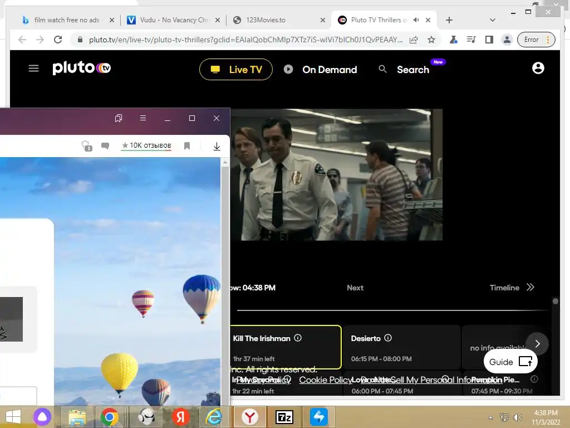The image size is (570, 428).
Task: Open the Chrome tab search dropdown
Action: (493, 20)
